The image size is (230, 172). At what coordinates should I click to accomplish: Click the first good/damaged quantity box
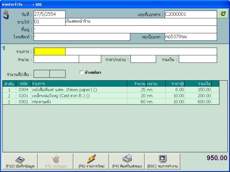pos(42,74)
